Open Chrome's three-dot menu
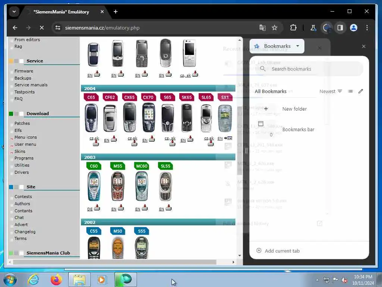 pos(367,28)
